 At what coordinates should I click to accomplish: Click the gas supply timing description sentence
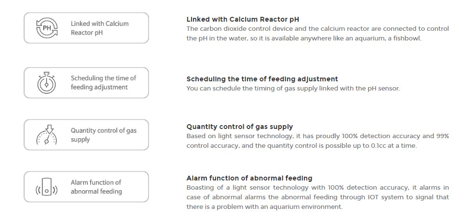tap(293, 89)
